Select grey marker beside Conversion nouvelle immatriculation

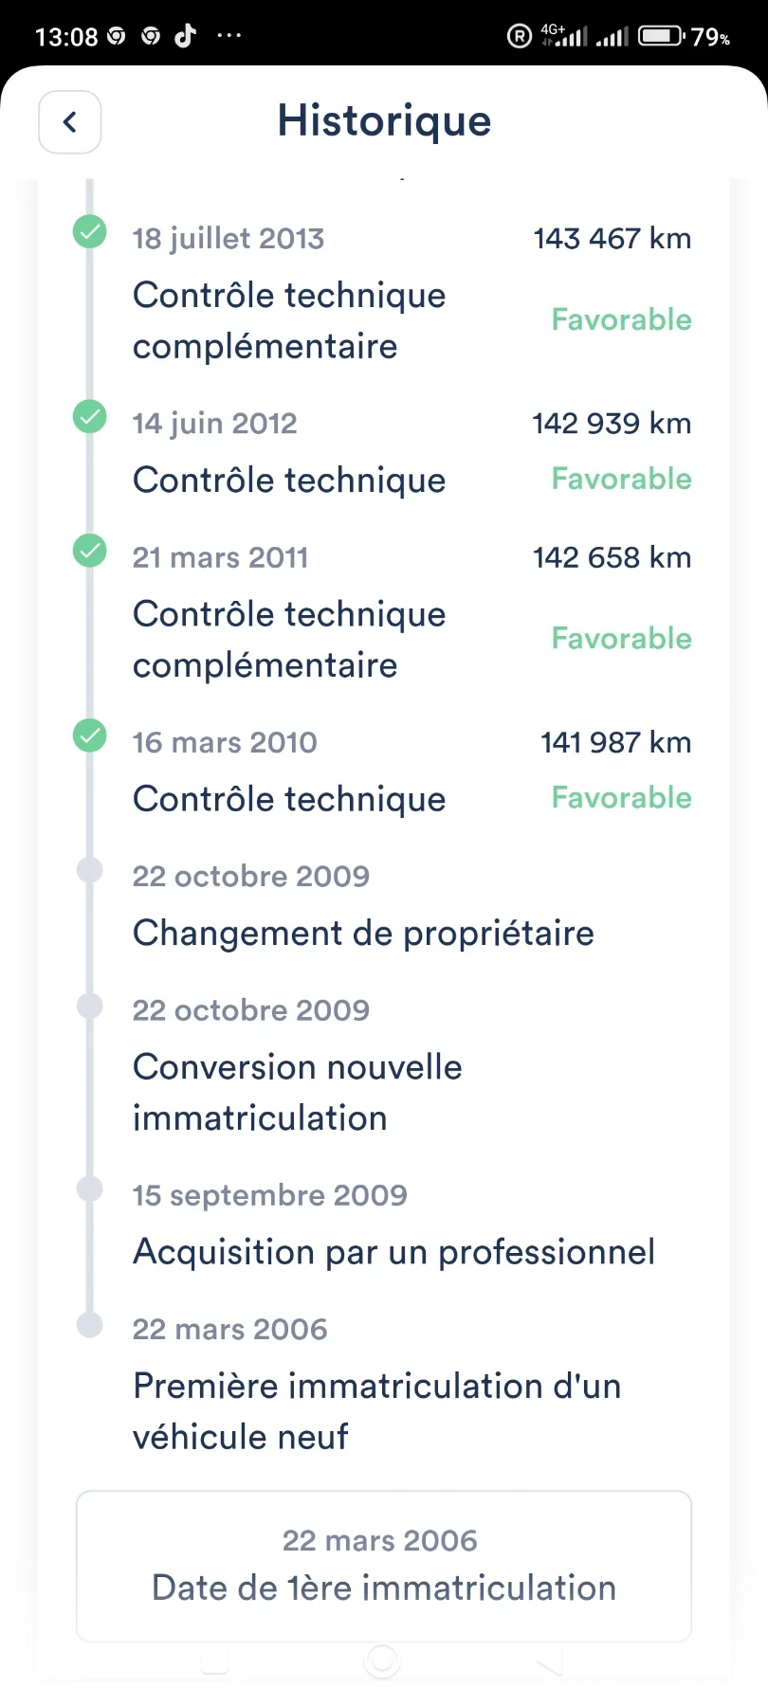click(x=90, y=1005)
